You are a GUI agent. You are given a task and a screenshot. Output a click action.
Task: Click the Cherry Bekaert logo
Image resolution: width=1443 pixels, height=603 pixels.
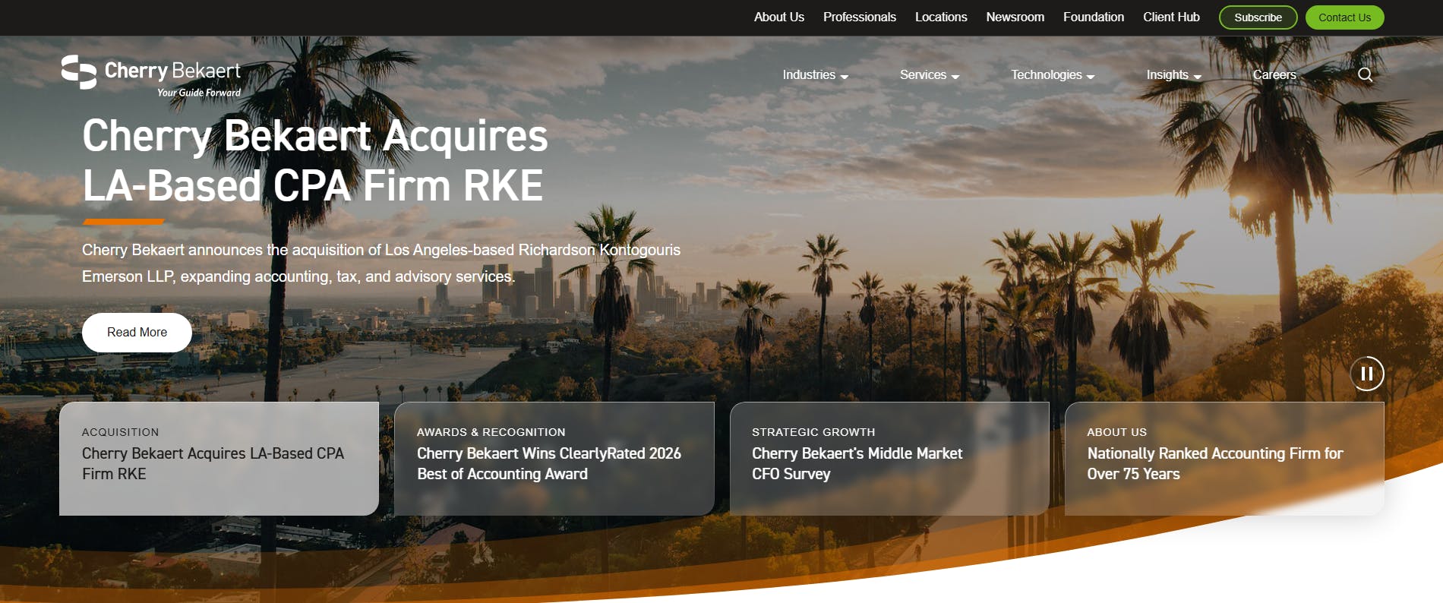tap(151, 76)
